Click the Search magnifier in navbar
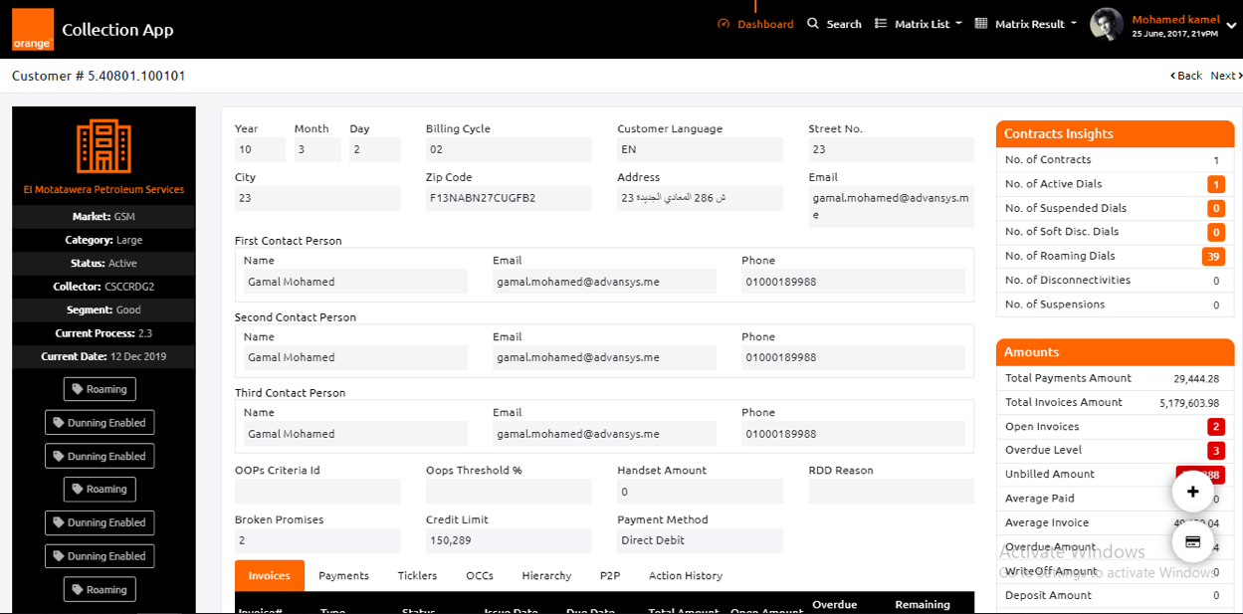 pyautogui.click(x=813, y=24)
